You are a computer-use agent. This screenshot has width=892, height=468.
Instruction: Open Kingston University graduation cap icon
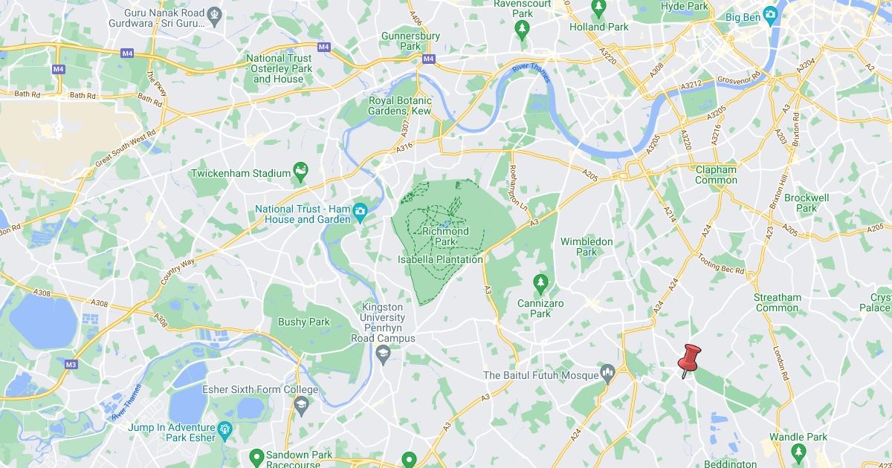tap(383, 351)
